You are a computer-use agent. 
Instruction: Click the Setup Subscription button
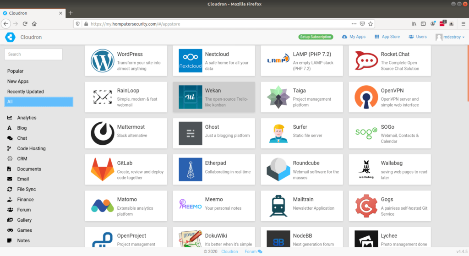point(316,37)
